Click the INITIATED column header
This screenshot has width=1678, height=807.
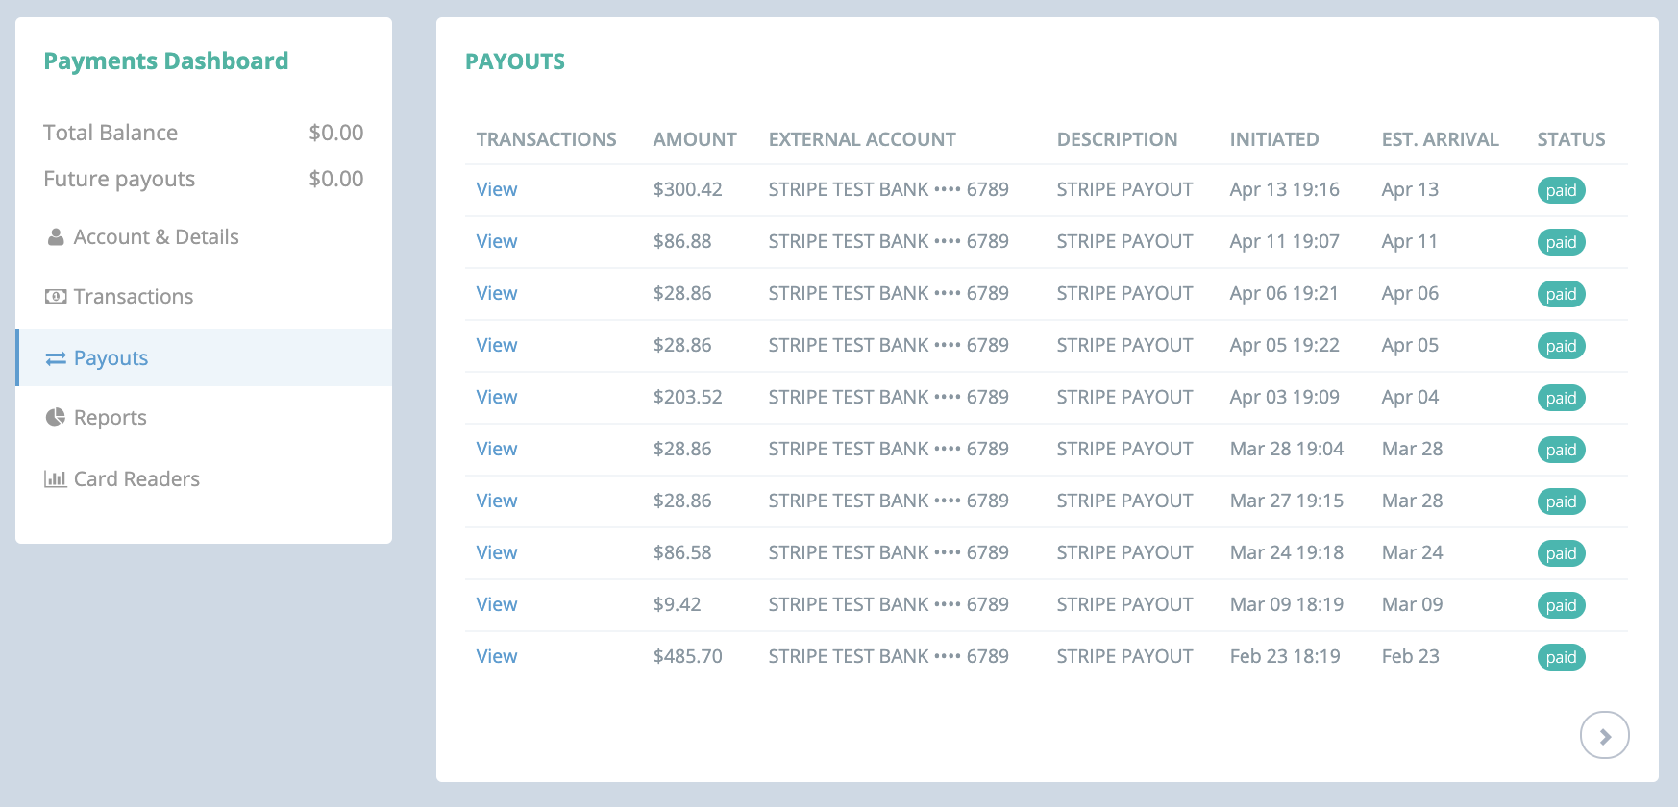click(1274, 139)
